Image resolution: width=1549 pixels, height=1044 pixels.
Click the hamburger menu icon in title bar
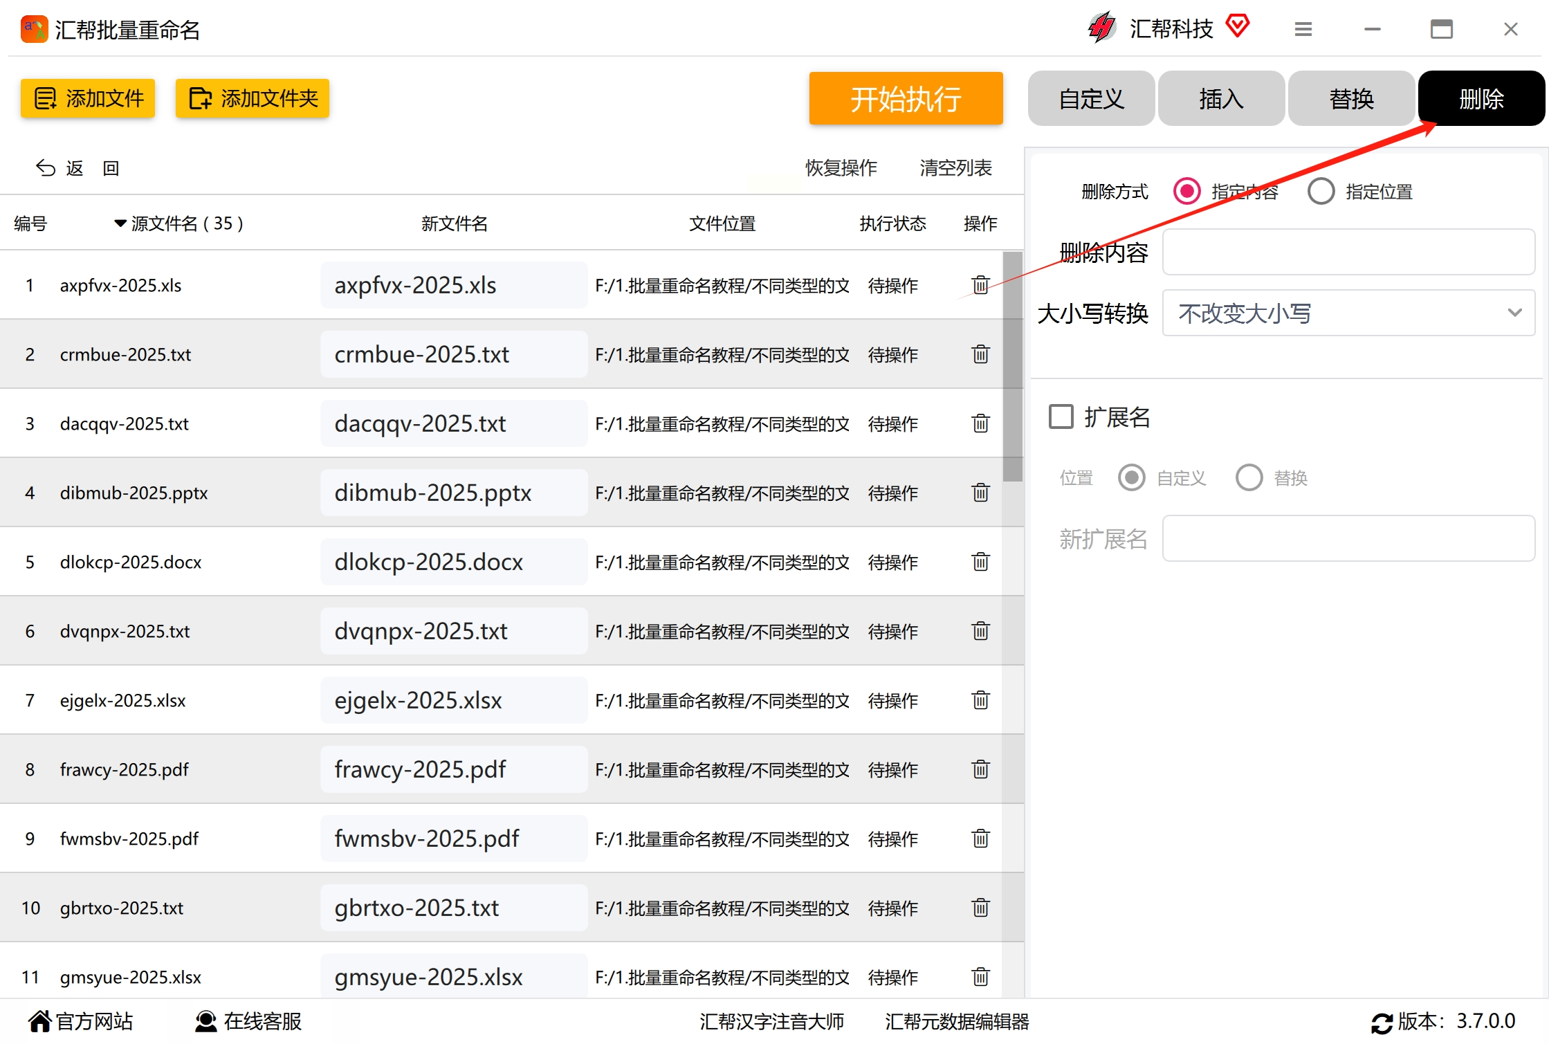(1303, 29)
